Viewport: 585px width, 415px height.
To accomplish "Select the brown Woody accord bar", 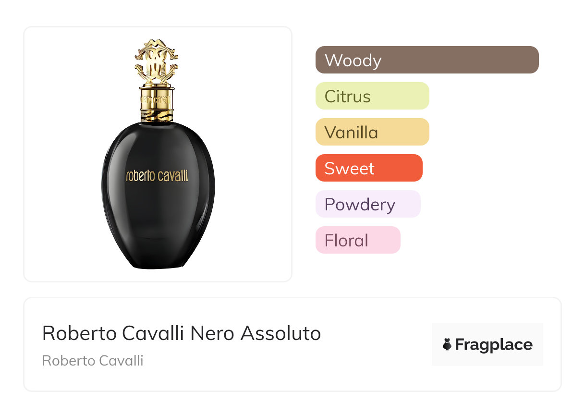I will [x=427, y=60].
